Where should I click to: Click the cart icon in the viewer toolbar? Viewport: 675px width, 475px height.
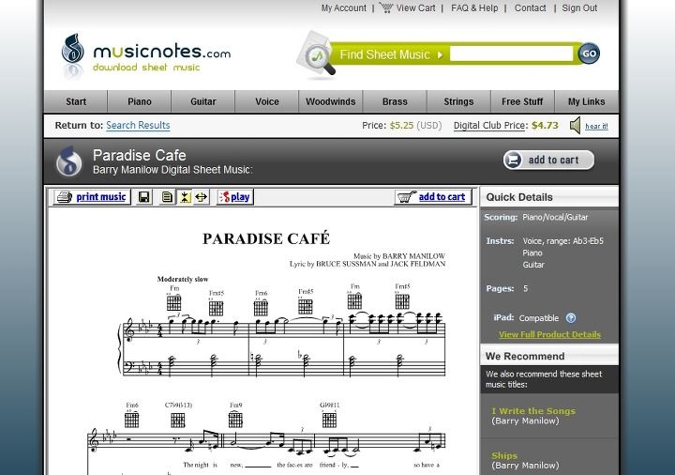[x=407, y=197]
